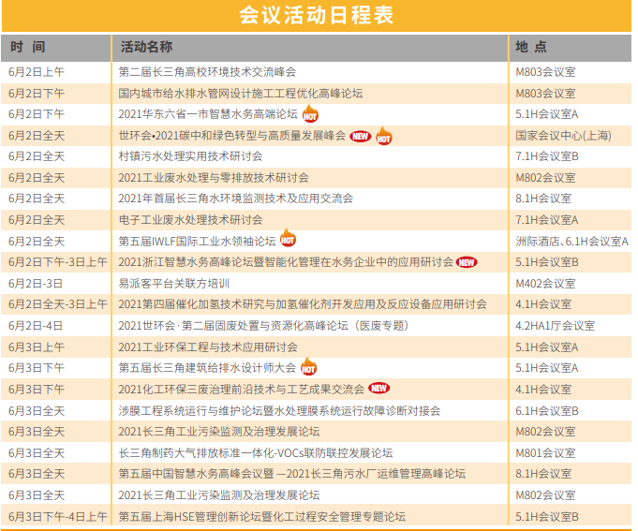Click the 会议活动日程表 title banner
The width and height of the screenshot is (638, 531).
(x=317, y=16)
